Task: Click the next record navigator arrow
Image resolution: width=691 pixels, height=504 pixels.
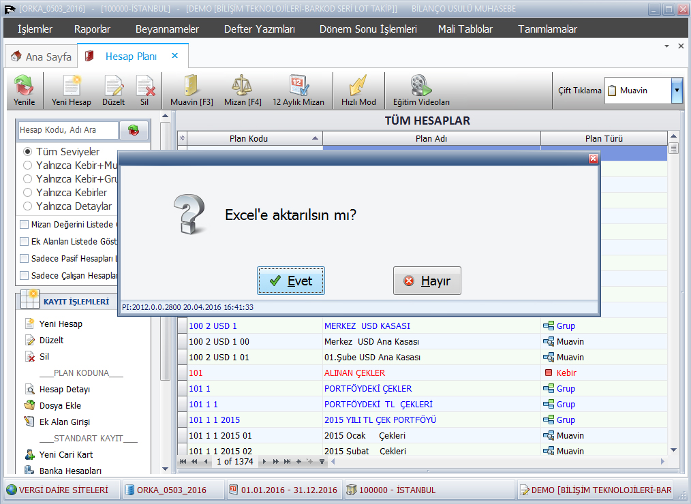Action: [x=264, y=462]
